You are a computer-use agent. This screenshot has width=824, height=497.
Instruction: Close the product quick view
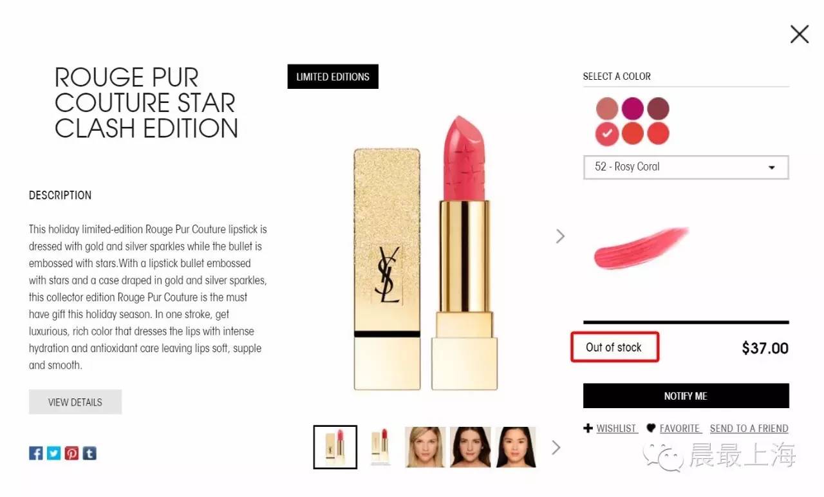click(x=800, y=34)
